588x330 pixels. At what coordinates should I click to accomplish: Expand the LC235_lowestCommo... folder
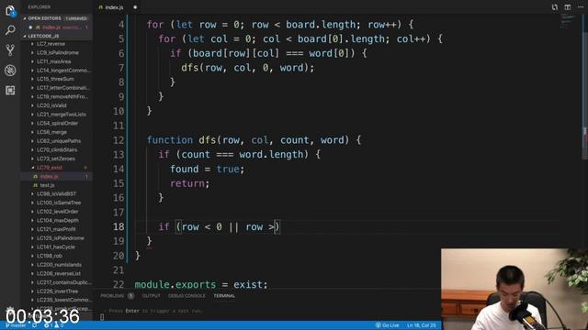(x=63, y=300)
